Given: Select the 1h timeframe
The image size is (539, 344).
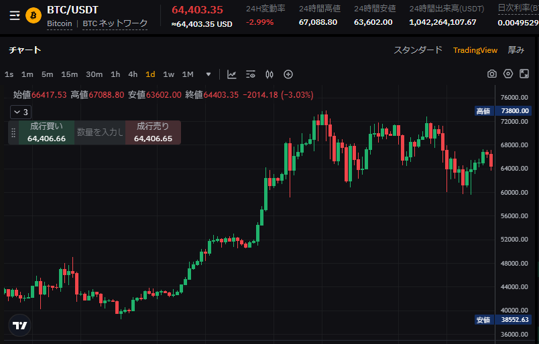Looking at the screenshot, I should 115,74.
